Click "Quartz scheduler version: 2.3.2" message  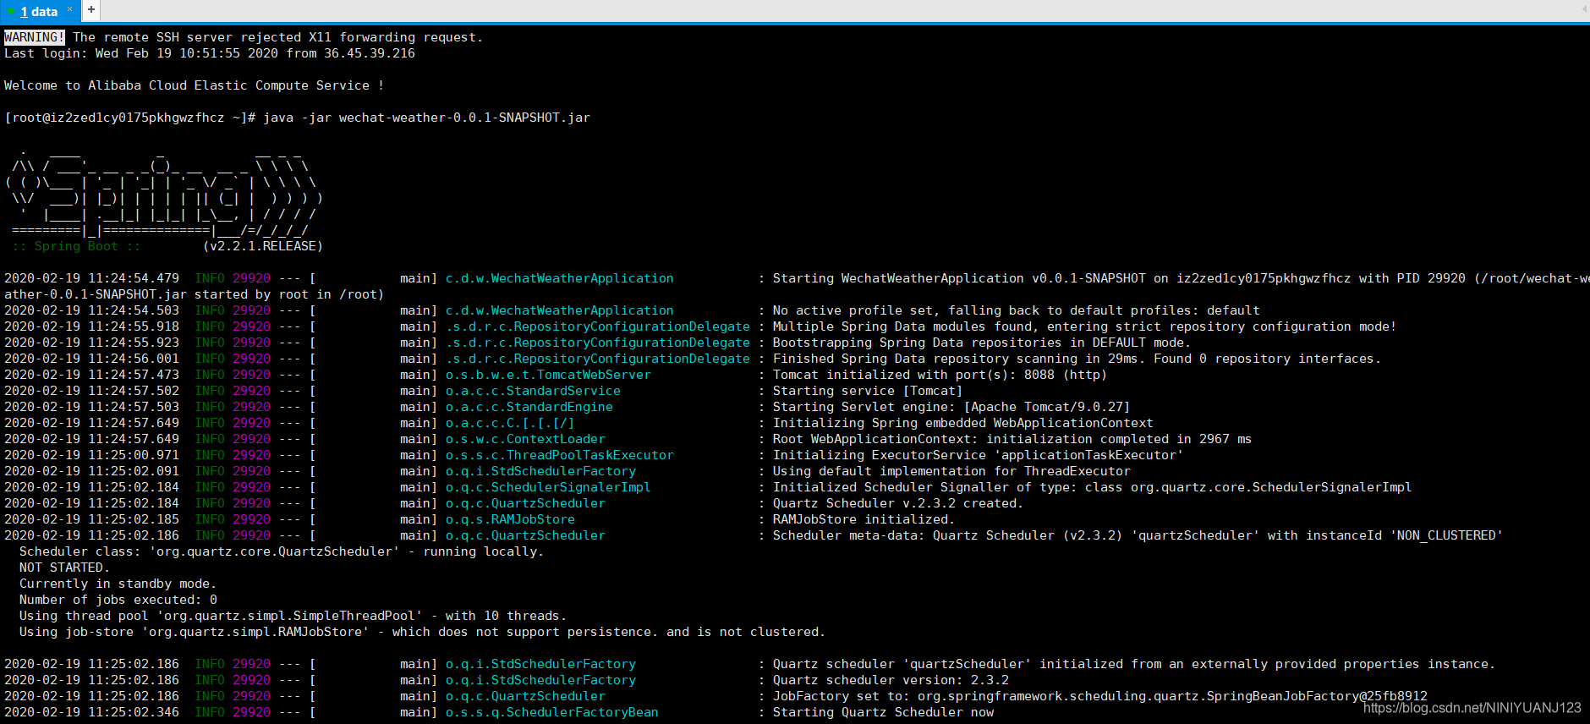click(891, 680)
